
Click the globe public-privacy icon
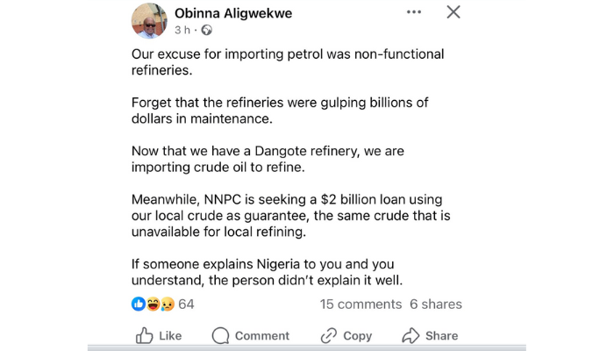click(206, 30)
